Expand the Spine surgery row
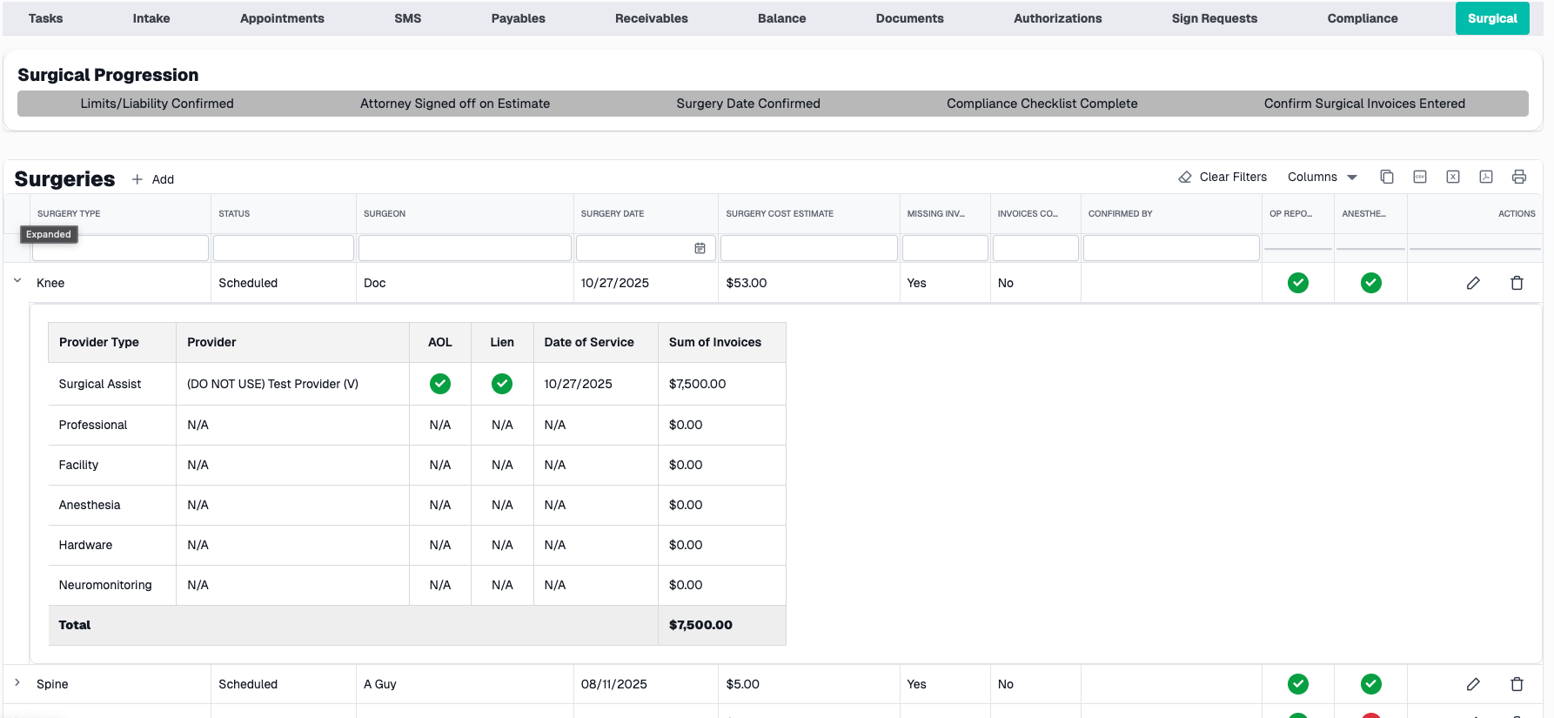 tap(17, 683)
